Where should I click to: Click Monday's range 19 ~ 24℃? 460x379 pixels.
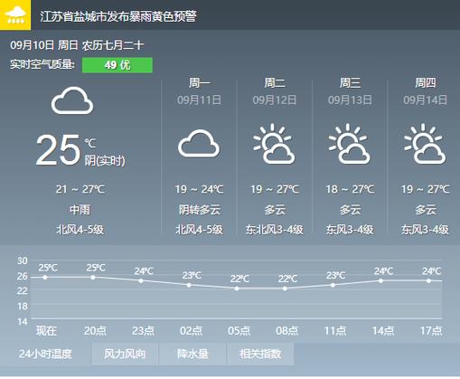199,189
